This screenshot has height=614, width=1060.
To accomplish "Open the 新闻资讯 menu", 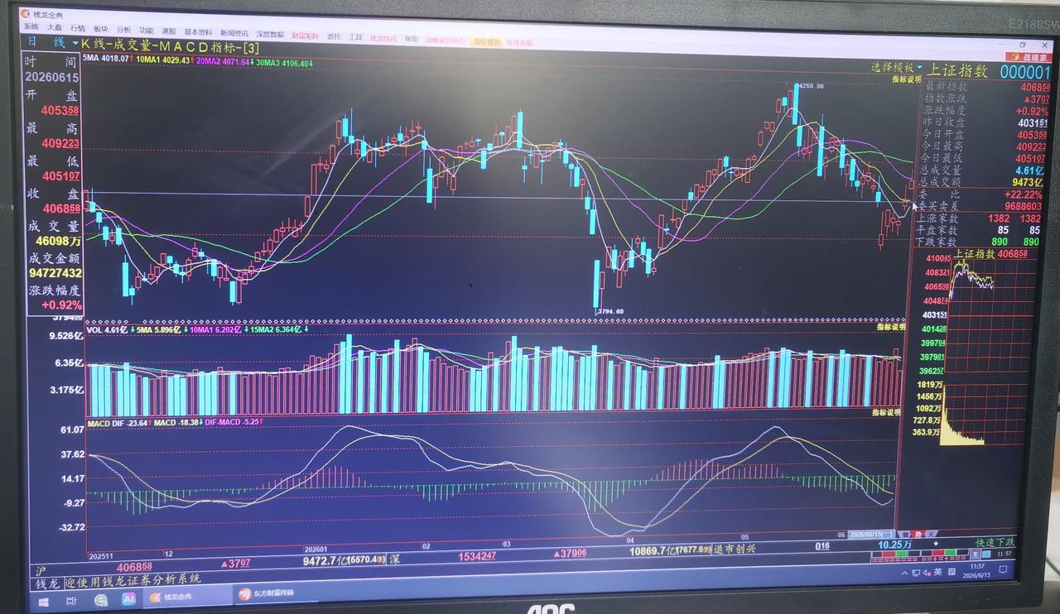I will coord(234,32).
